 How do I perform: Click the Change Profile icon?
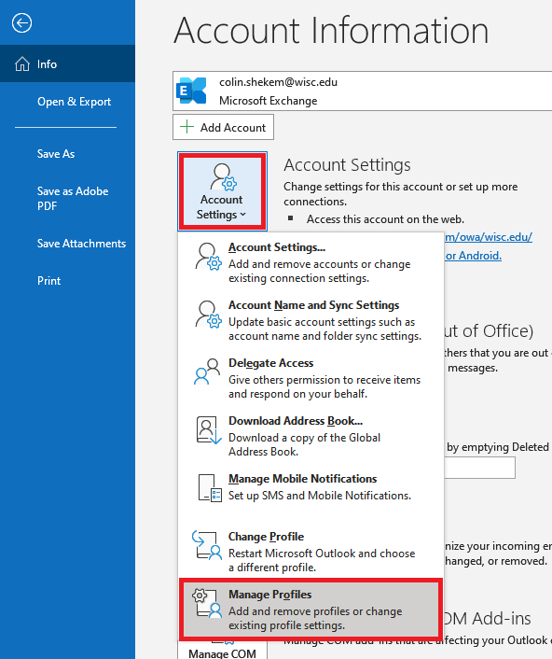207,545
